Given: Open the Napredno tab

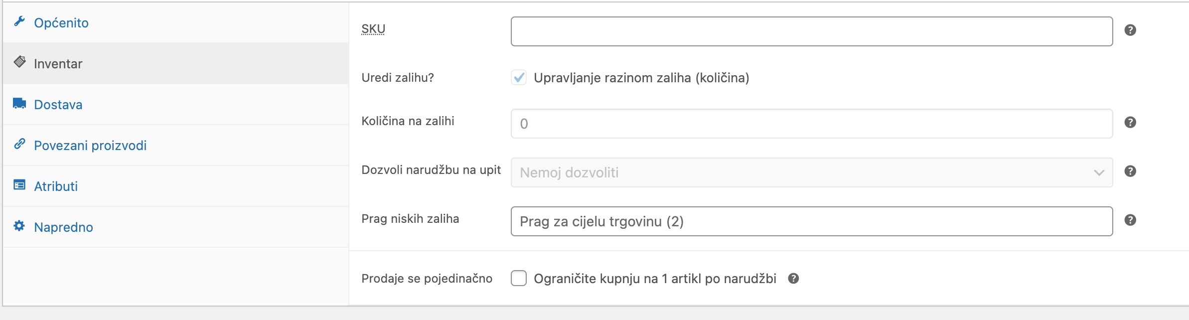Looking at the screenshot, I should [x=63, y=226].
